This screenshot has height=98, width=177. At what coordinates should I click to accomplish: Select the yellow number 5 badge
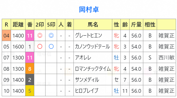pos(30,91)
